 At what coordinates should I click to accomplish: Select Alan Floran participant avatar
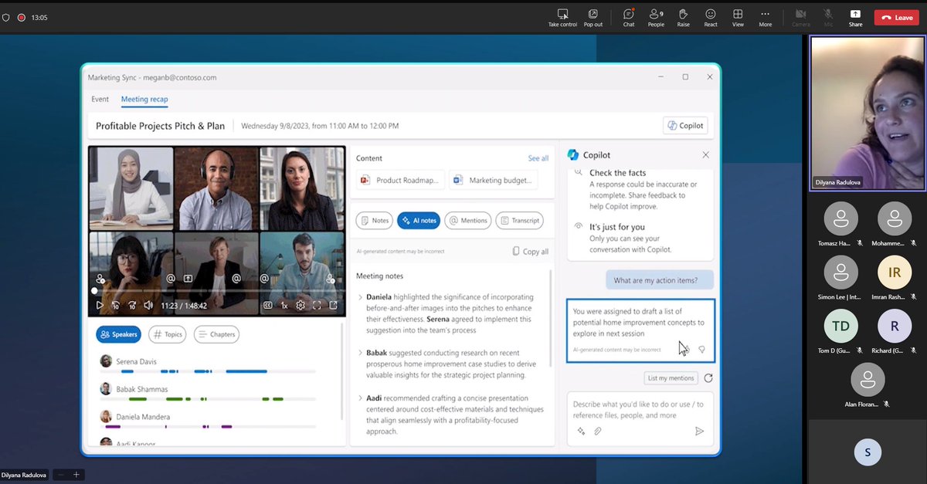[868, 380]
